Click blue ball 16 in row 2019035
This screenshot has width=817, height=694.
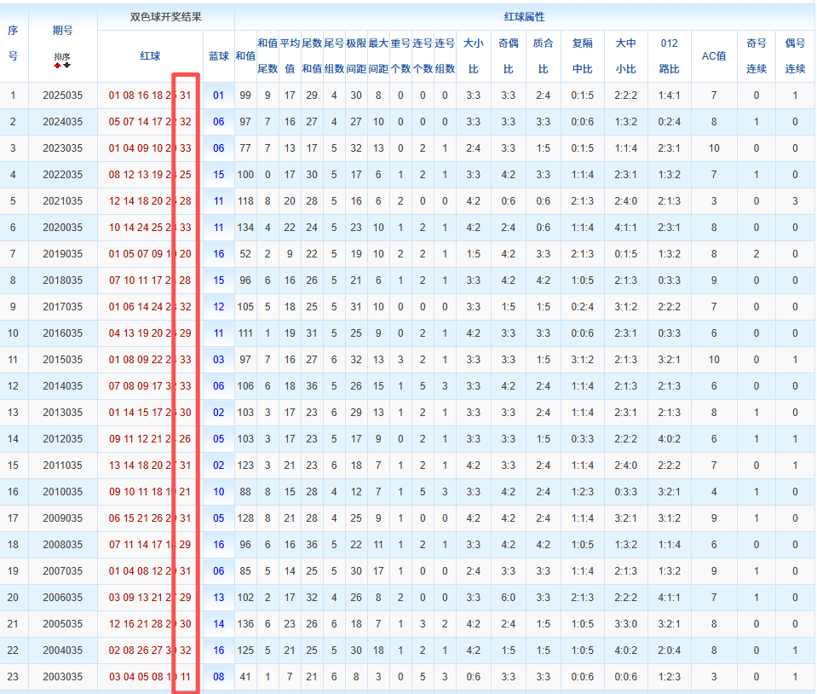(219, 254)
